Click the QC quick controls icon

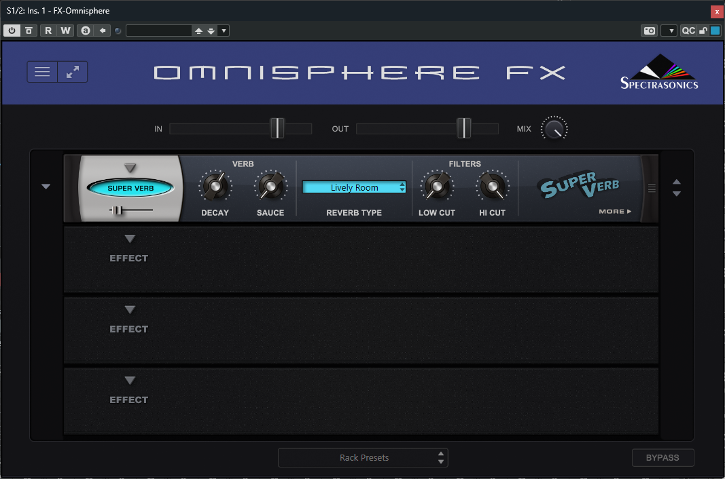pos(688,31)
